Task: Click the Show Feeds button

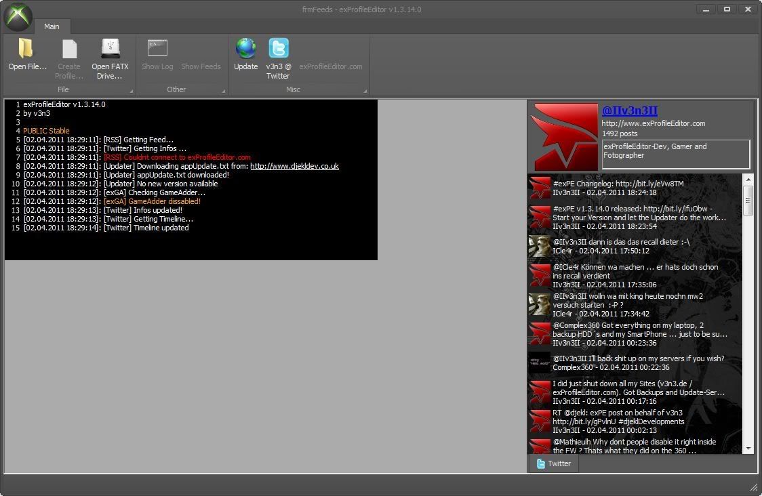Action: [201, 66]
